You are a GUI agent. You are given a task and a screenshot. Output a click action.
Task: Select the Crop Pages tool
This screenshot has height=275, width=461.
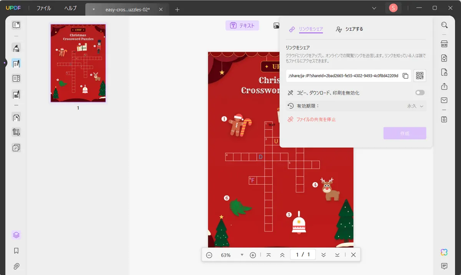(16, 132)
